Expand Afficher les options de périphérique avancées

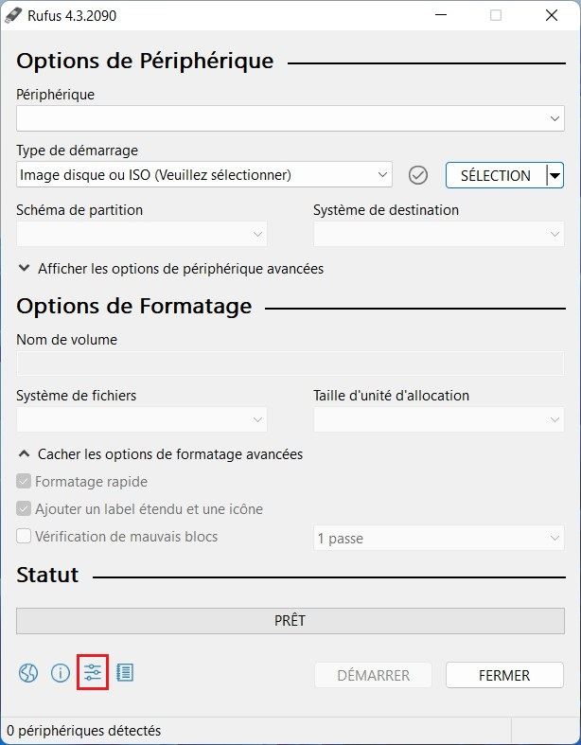pos(170,269)
